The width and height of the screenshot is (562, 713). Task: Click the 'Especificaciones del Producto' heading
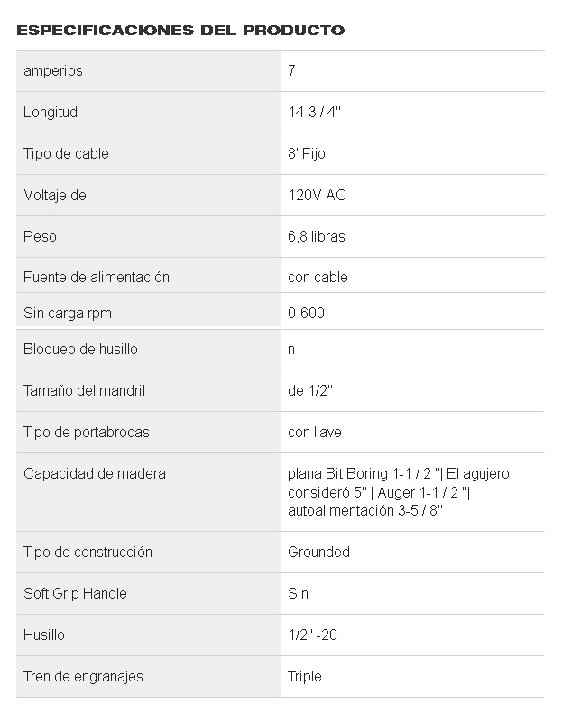180,30
